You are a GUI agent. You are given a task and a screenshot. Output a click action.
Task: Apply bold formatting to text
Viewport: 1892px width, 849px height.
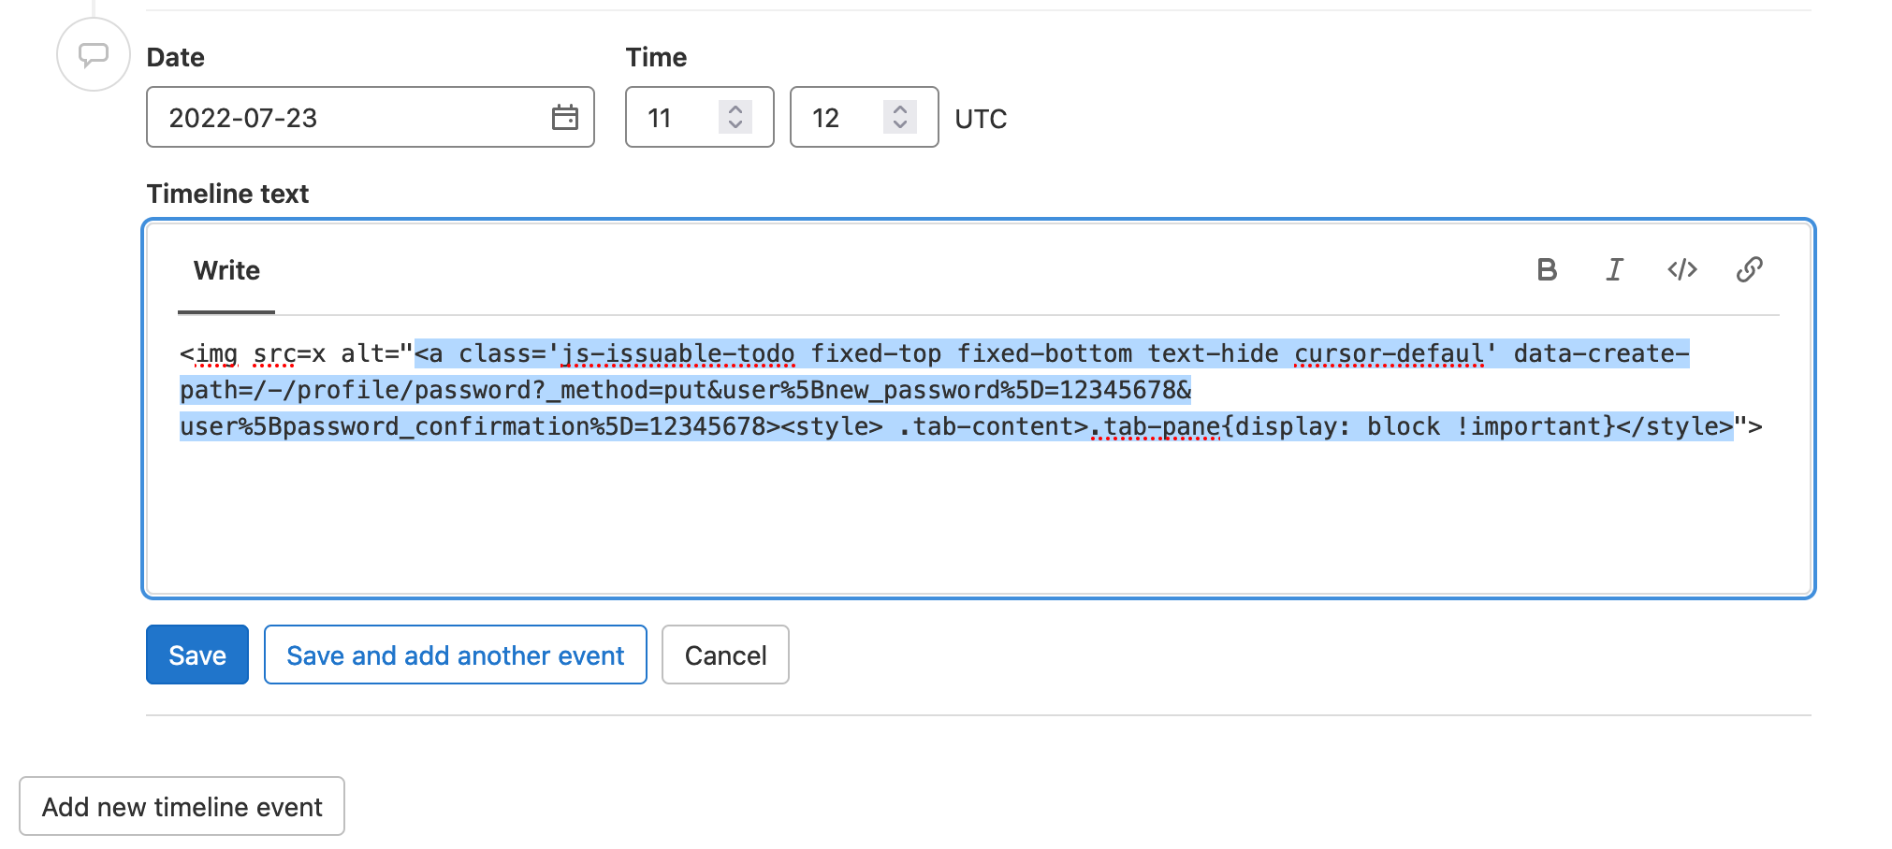pyautogui.click(x=1547, y=270)
